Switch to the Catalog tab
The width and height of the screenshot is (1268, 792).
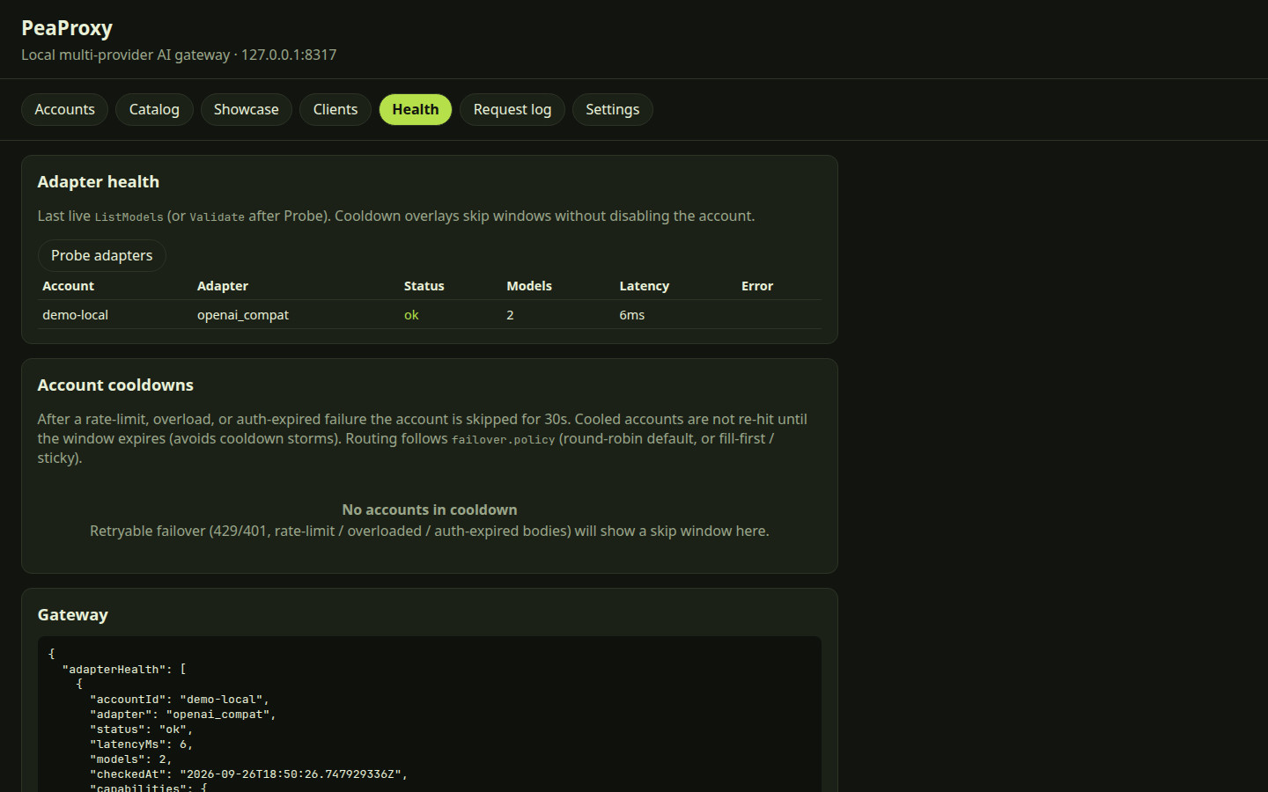click(154, 109)
